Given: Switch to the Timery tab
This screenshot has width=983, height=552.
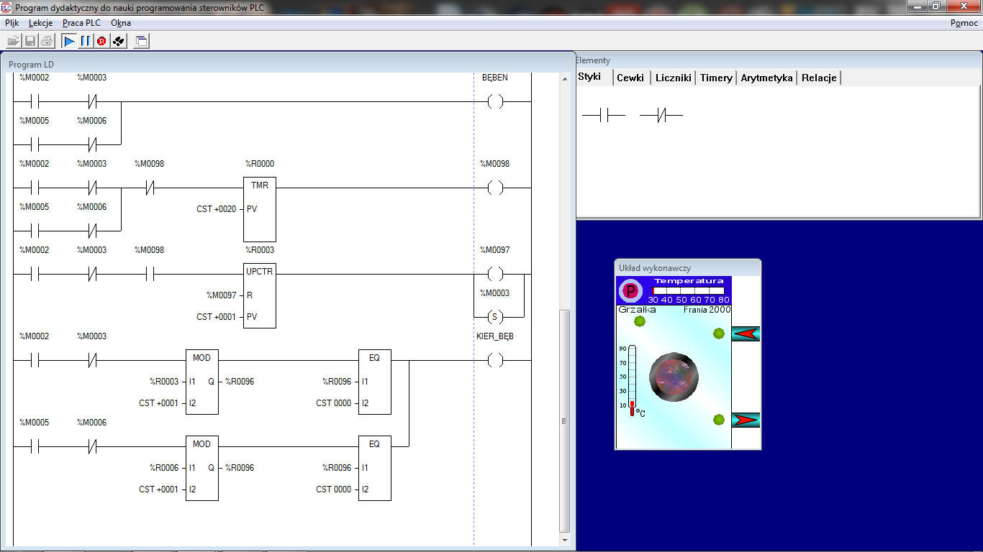Looking at the screenshot, I should coord(716,78).
